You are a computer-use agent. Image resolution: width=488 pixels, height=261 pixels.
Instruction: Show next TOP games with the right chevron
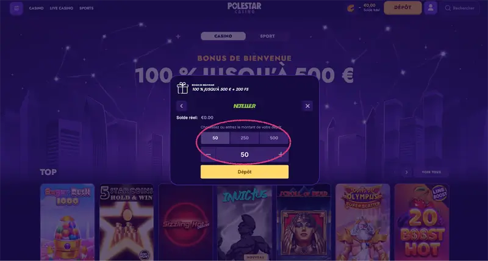(406, 172)
